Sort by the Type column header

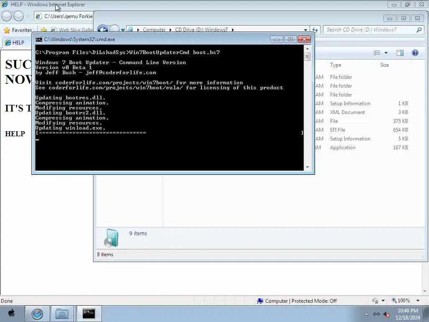(336, 65)
